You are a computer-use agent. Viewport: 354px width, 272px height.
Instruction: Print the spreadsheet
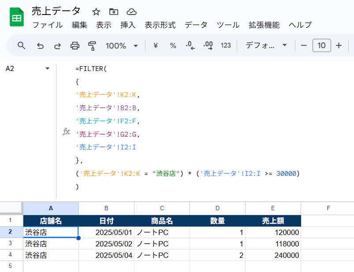click(x=75, y=46)
